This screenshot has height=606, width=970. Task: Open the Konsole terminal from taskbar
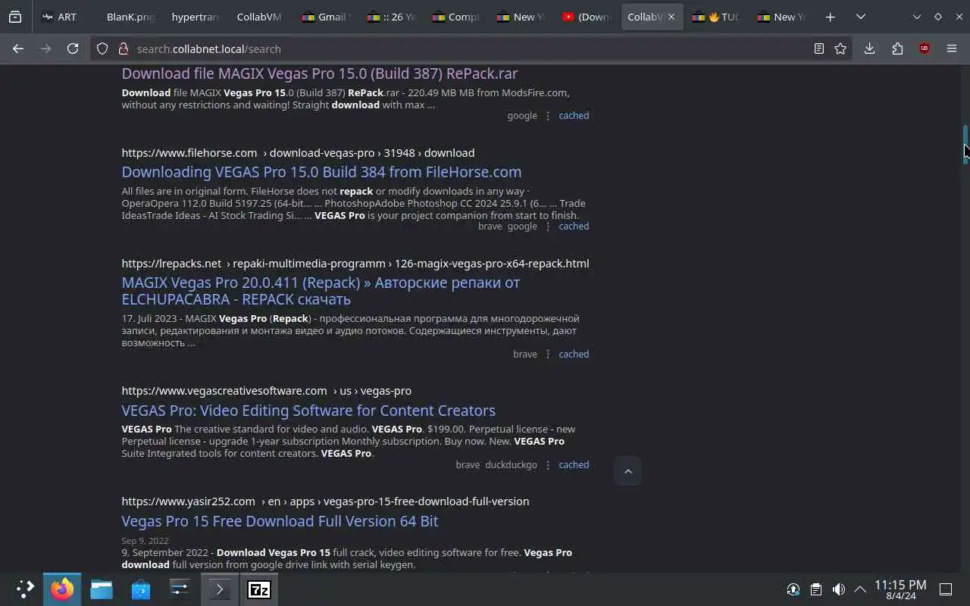point(220,589)
